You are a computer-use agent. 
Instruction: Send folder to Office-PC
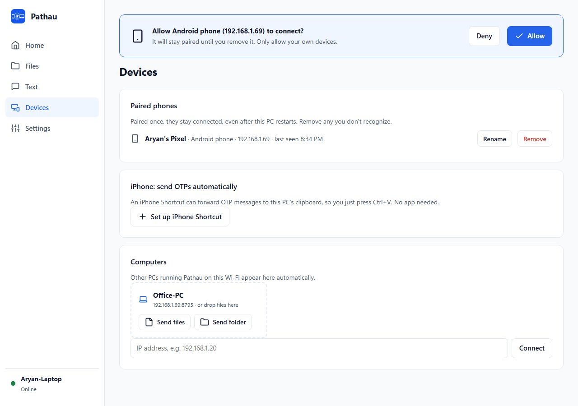[x=223, y=322]
